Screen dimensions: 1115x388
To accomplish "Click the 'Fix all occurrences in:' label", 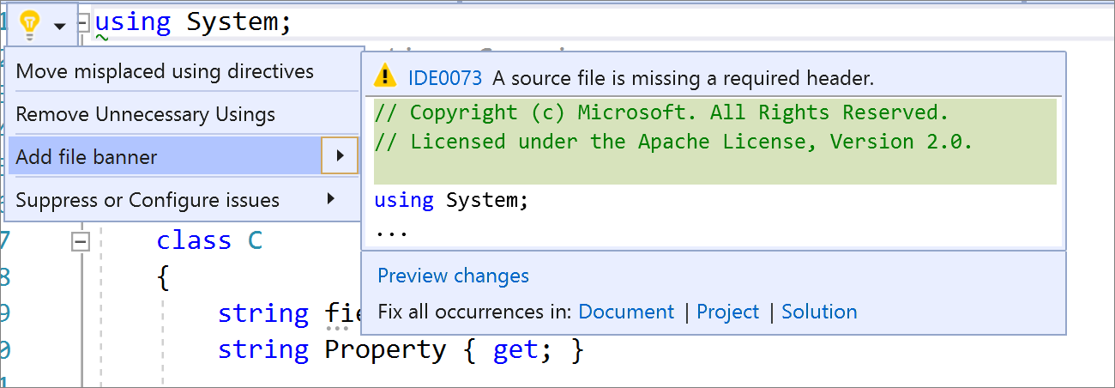I will coord(475,312).
